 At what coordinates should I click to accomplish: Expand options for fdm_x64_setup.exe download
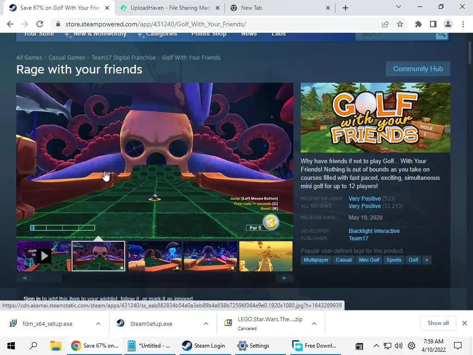[x=98, y=324]
